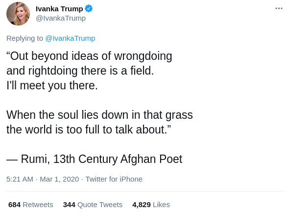Viewport: 287px width, 213px height.
Task: Click the Mar 1, 2020 date
Action: click(59, 179)
